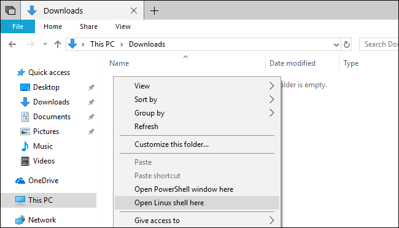
Task: Unpin Desktop using its pin icon
Action: (91, 87)
